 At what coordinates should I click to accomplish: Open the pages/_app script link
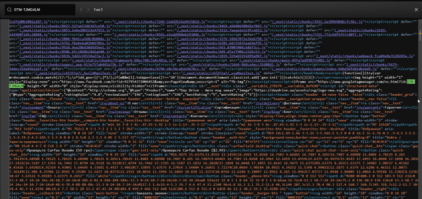(71, 65)
